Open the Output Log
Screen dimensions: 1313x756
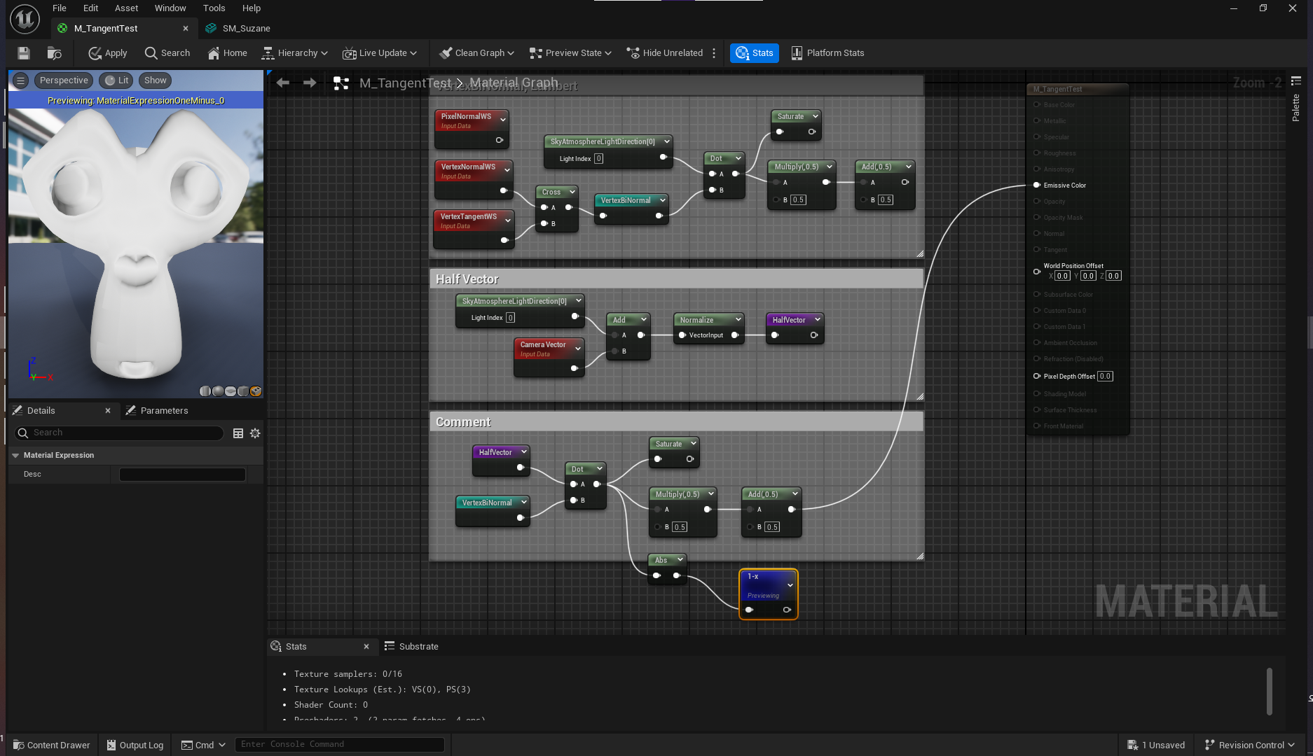coord(135,745)
